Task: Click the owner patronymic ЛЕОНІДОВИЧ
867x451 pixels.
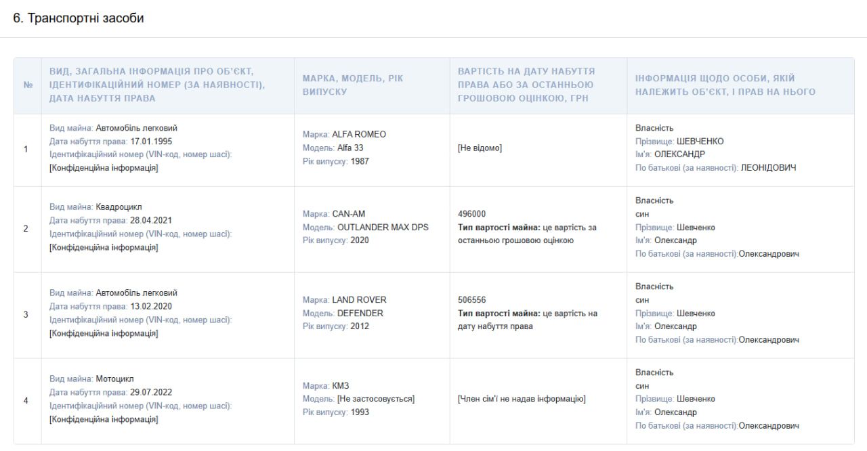Action: [769, 168]
